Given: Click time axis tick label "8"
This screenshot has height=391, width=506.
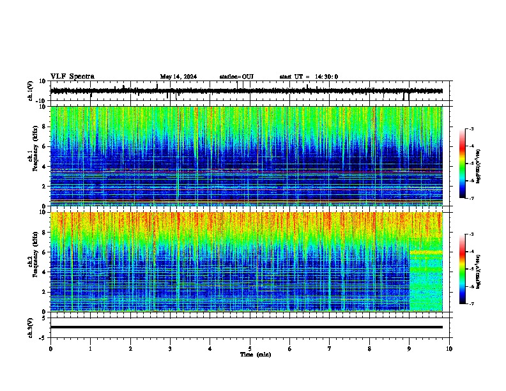Looking at the screenshot, I should click(x=369, y=349).
